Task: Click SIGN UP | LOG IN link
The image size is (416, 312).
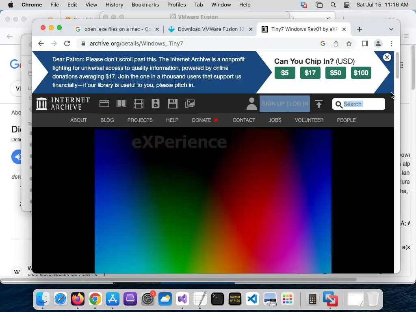Action: coord(285,104)
